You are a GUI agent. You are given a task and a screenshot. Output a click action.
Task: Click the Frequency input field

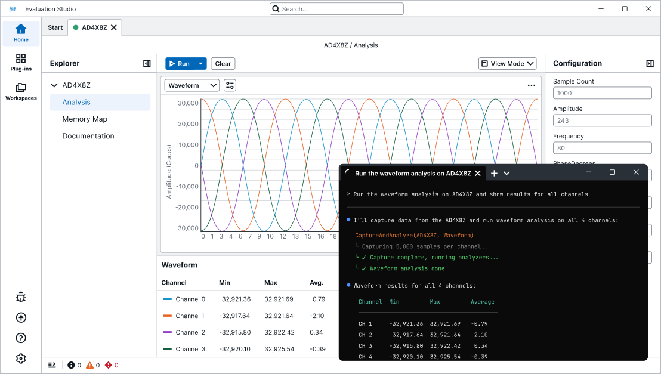[x=602, y=148]
